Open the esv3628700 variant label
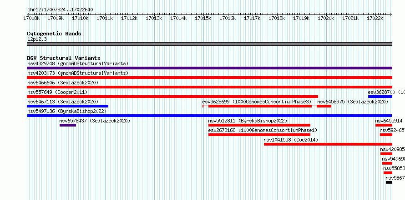Screen dimensions: 405x200 click(x=386, y=92)
